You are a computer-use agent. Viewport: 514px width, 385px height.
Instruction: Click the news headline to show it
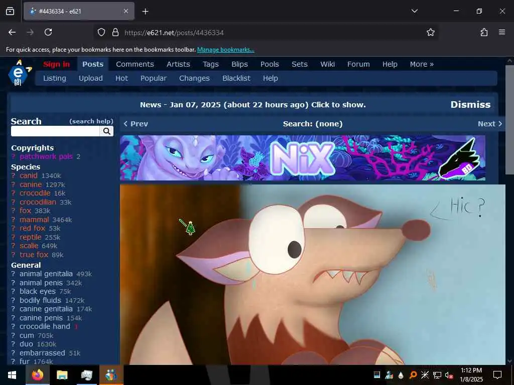(x=253, y=105)
